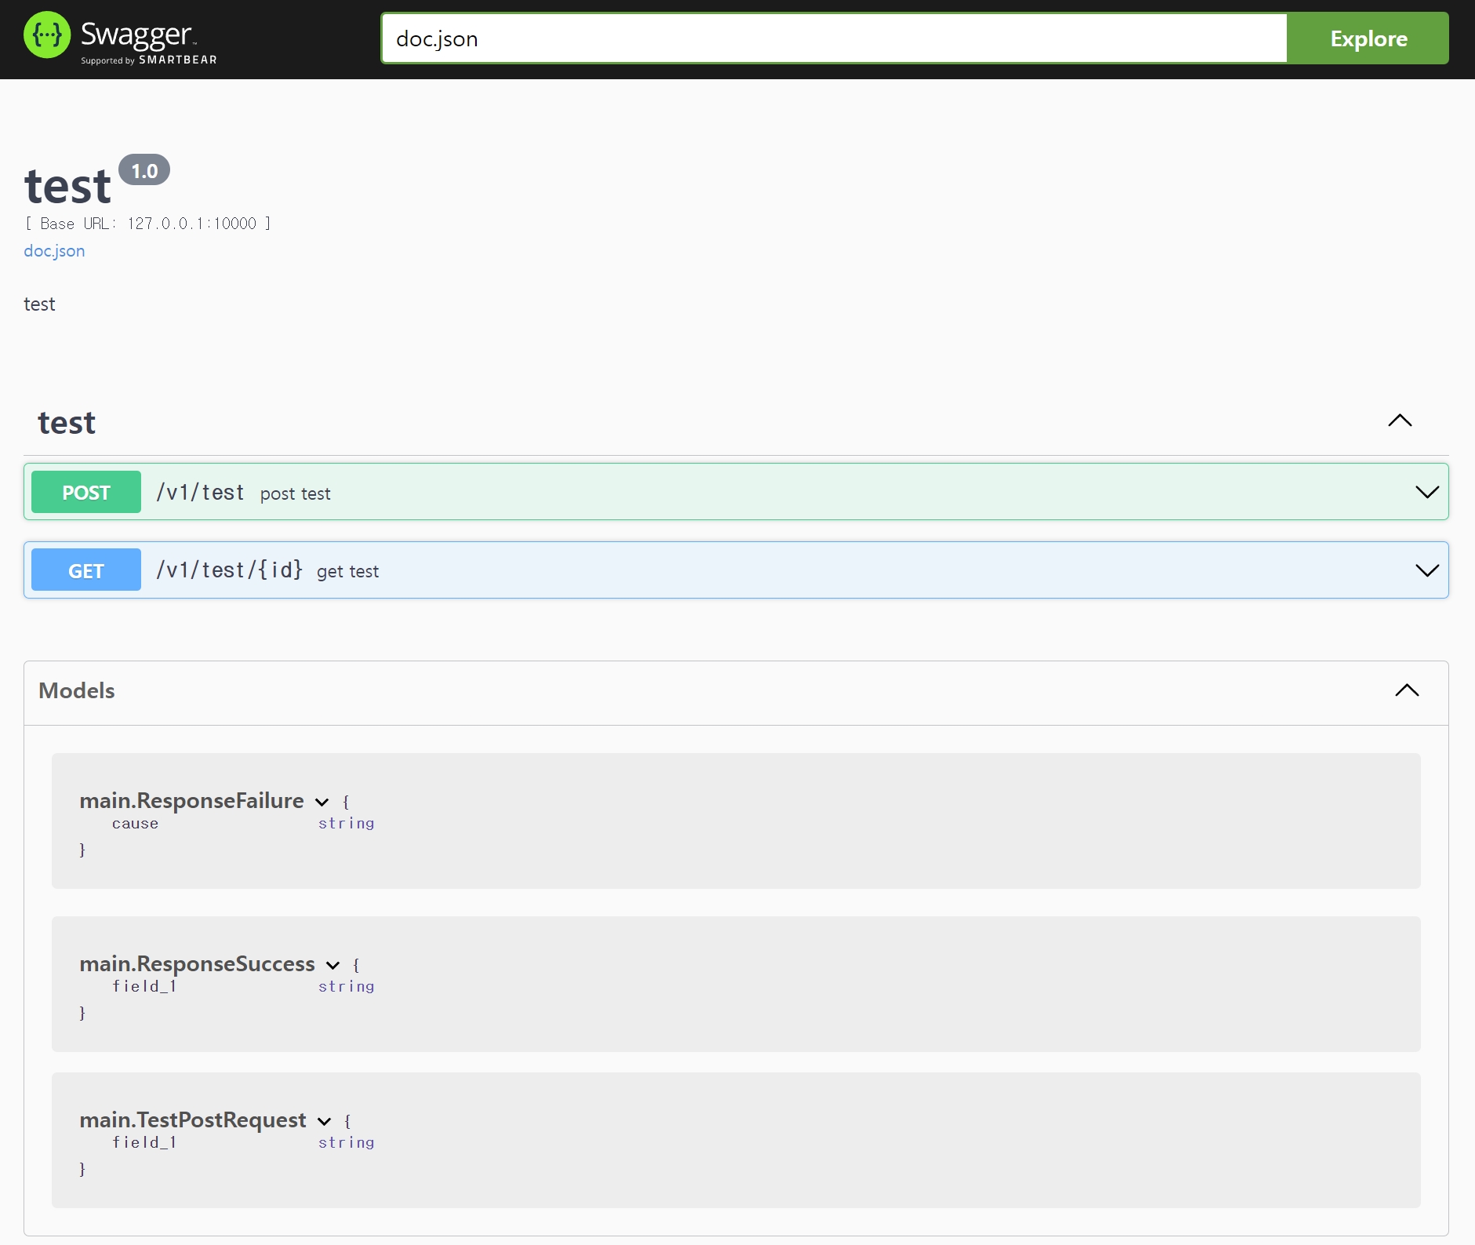Image resolution: width=1475 pixels, height=1245 pixels.
Task: Click the blue GET method badge
Action: (x=86, y=570)
